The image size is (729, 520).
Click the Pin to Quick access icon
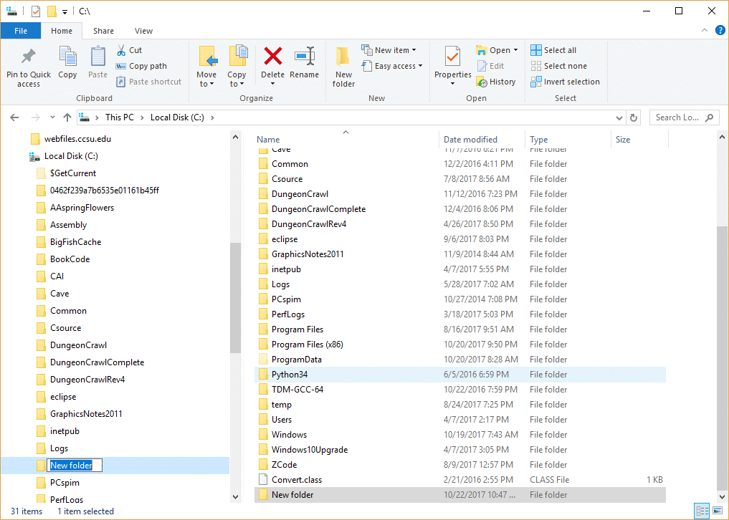[29, 57]
